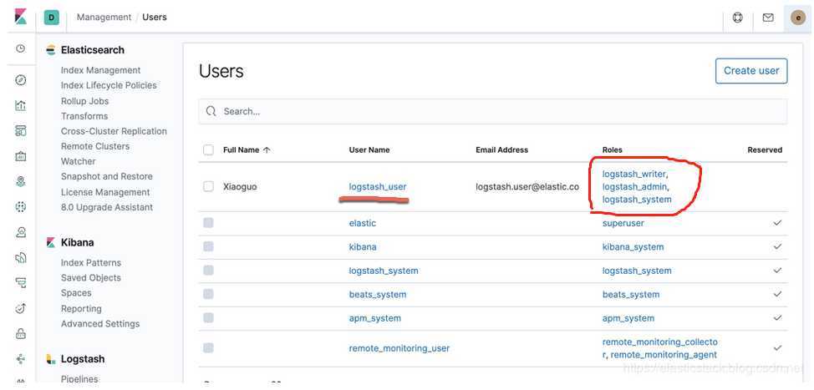Open Logs icon in sidebar
Screen dimensions: 814x390
coord(20,258)
